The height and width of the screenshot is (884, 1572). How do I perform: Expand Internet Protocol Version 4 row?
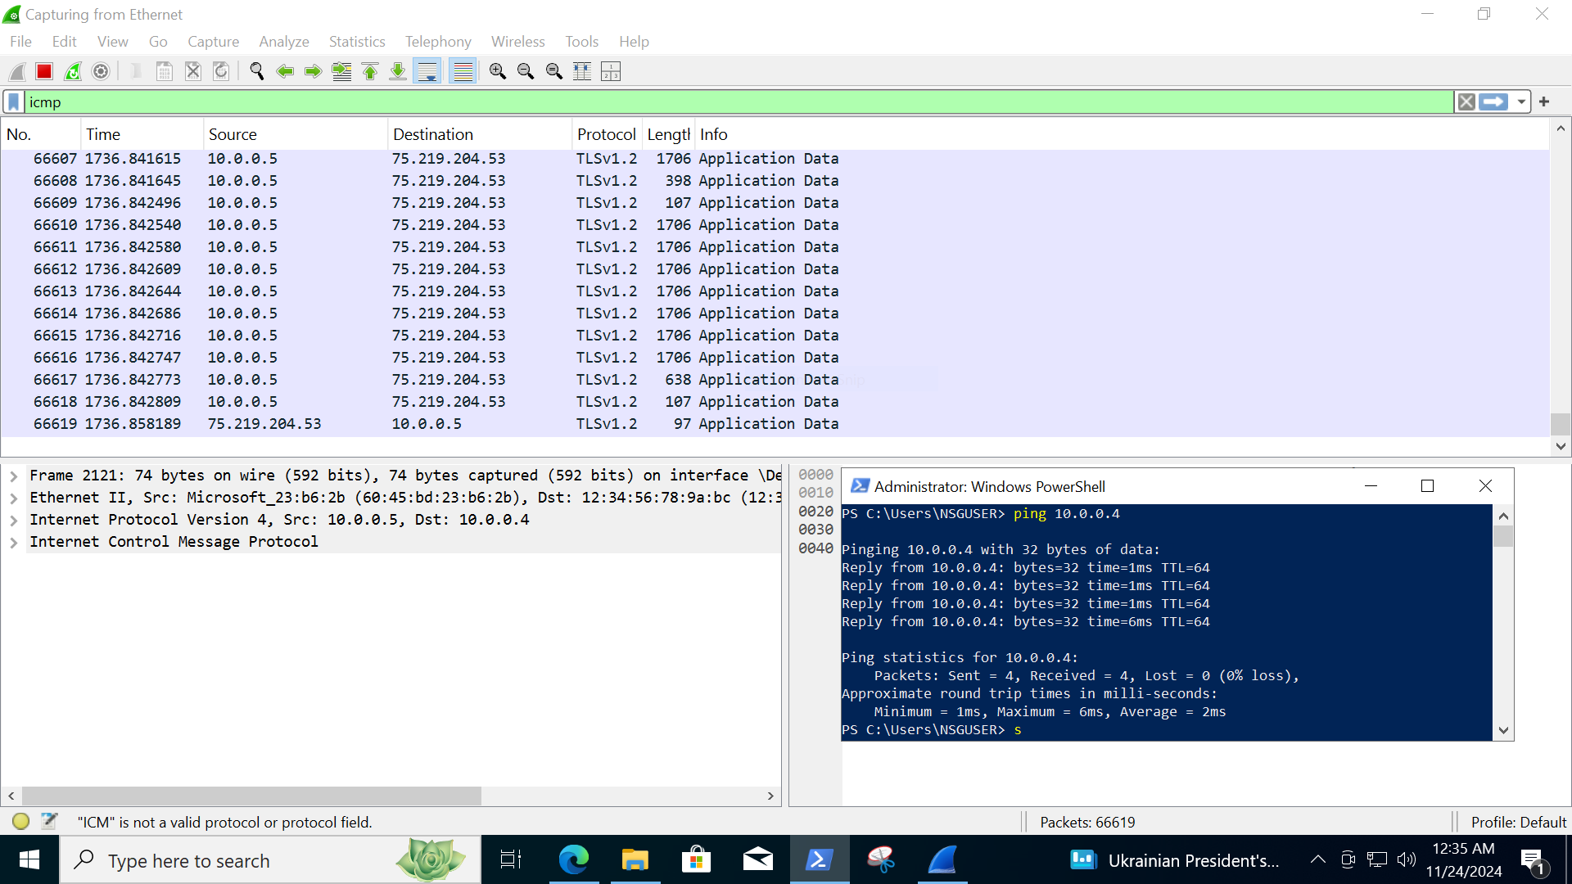coord(14,520)
